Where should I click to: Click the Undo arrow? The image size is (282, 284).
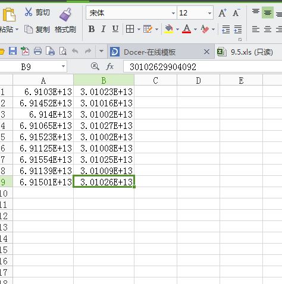point(75,51)
